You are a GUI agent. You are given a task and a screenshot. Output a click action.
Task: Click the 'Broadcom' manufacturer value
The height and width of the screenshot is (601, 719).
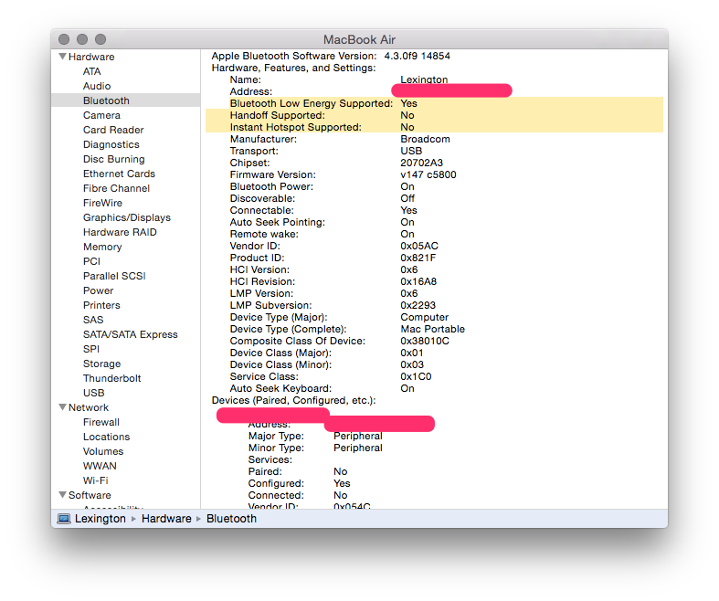[x=425, y=139]
